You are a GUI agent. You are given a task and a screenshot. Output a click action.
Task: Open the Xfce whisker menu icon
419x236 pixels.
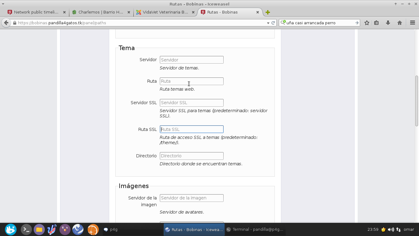pos(11,230)
